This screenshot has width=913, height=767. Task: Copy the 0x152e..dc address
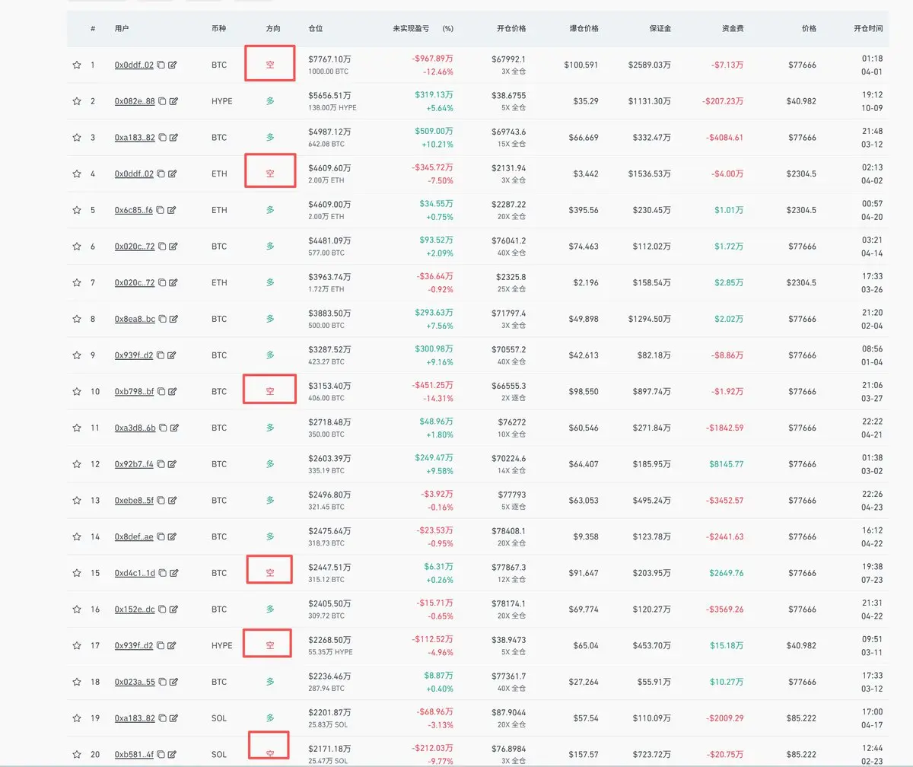point(161,609)
